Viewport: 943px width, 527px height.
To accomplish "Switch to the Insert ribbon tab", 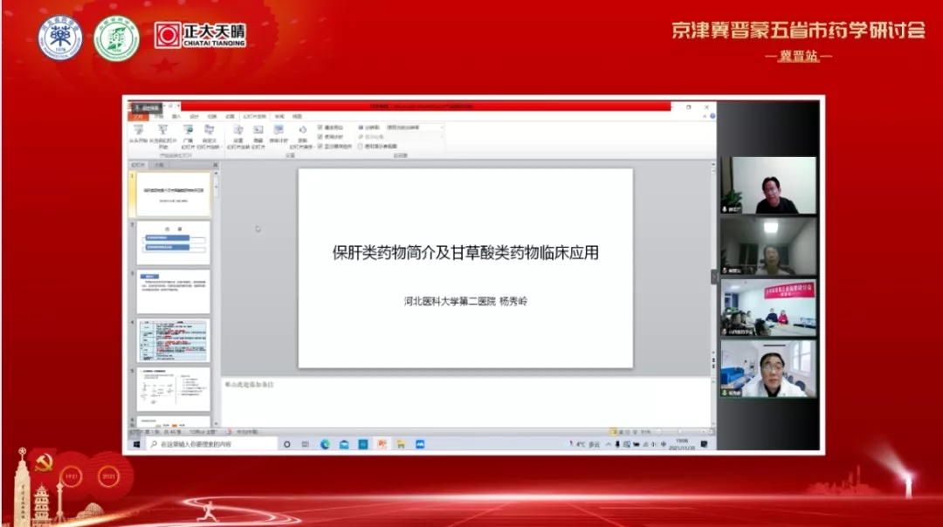I will click(176, 117).
